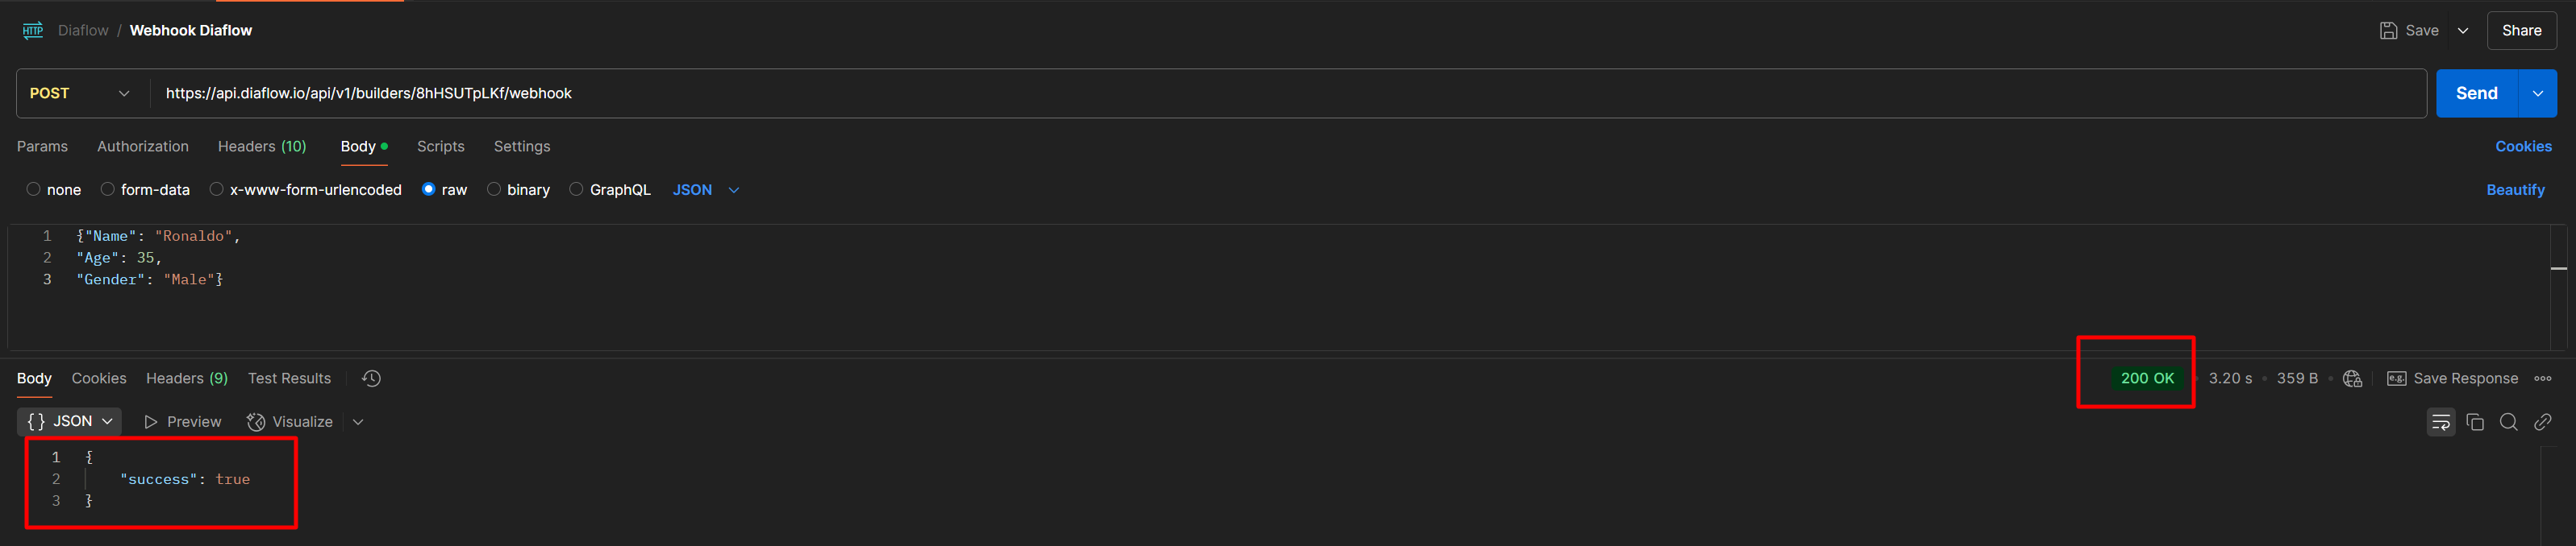The height and width of the screenshot is (546, 2576).
Task: Open the network info globe icon
Action: pos(2352,378)
